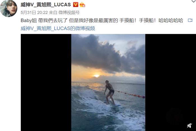Click the post text starting with Baby姐
The width and height of the screenshot is (196, 131).
pos(102,20)
